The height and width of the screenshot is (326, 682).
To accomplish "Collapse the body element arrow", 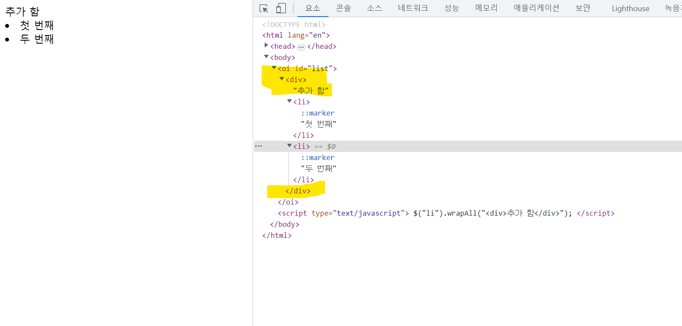I will click(x=266, y=56).
